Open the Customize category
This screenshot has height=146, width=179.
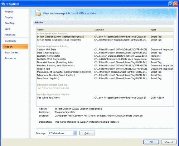point(10,41)
